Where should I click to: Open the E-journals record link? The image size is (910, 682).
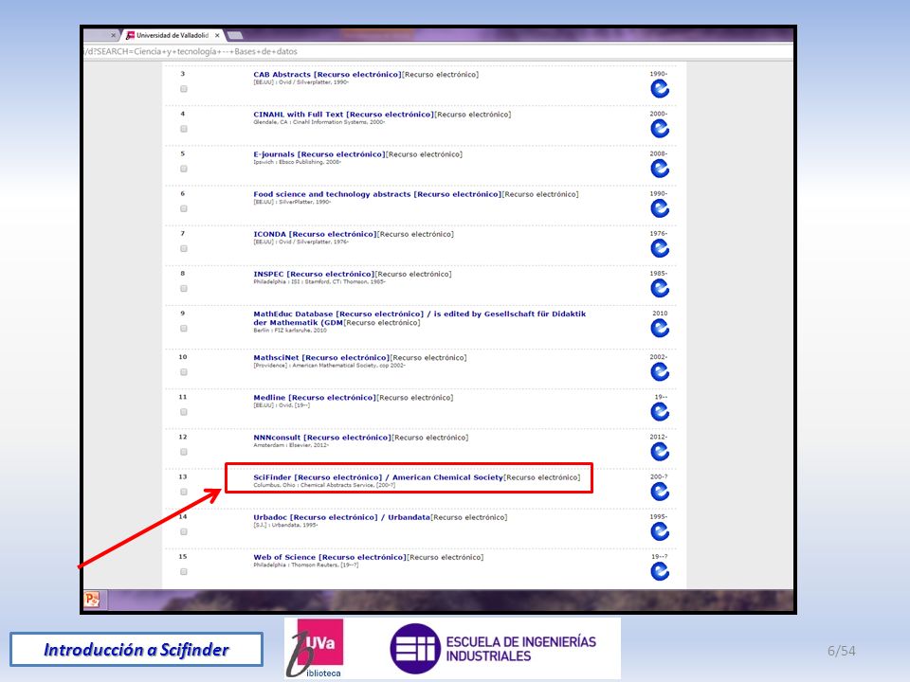point(318,154)
